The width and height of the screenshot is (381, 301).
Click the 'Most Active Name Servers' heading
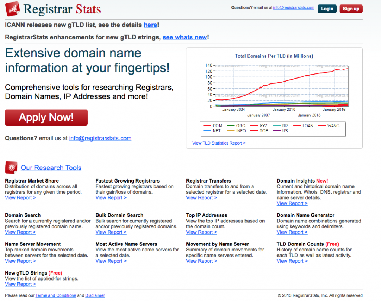[127, 244]
